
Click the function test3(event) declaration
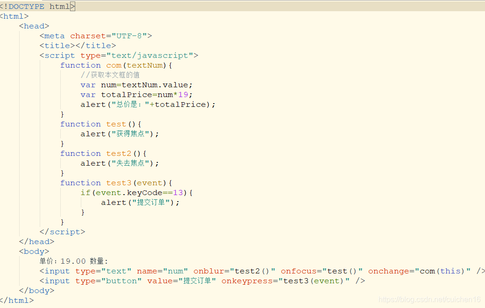coord(116,183)
